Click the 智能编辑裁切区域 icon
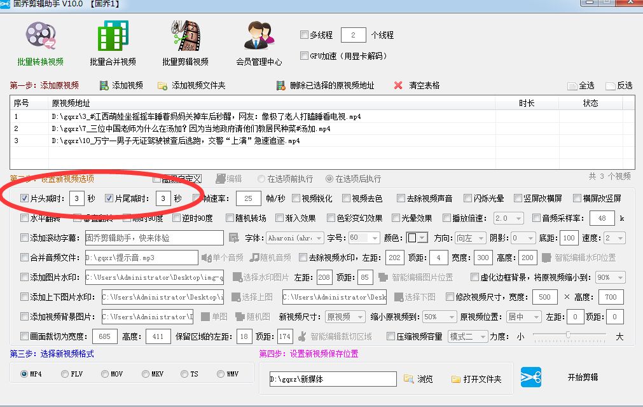The image size is (643, 407). tap(302, 336)
